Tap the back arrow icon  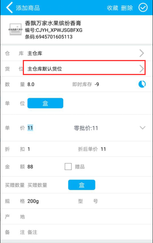(9, 8)
